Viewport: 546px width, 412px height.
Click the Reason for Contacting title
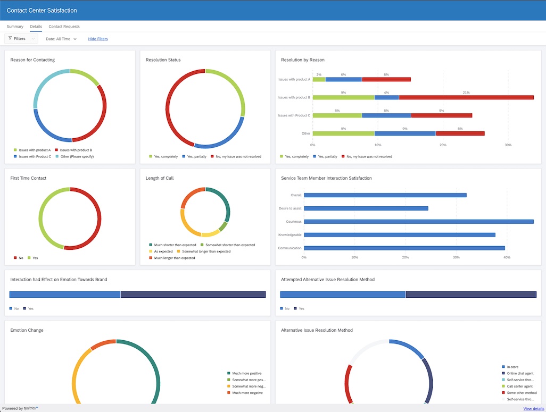tap(32, 60)
